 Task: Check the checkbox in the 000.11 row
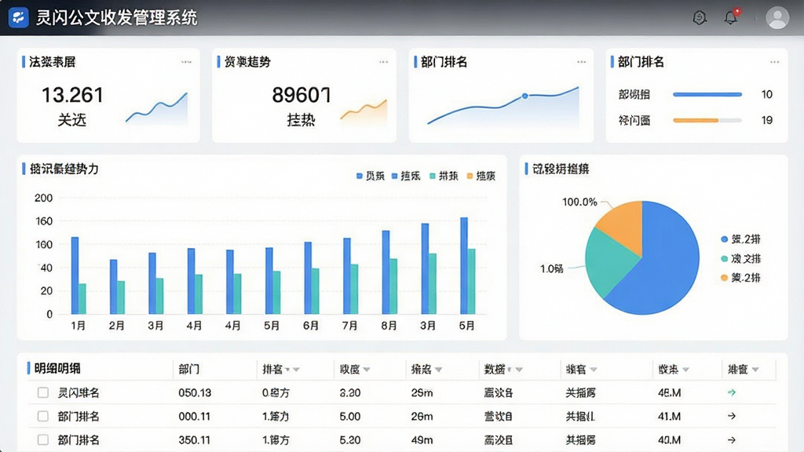(43, 416)
